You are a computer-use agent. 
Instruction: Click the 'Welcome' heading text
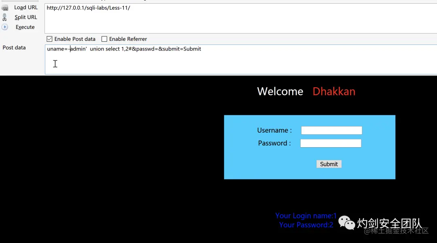click(280, 91)
